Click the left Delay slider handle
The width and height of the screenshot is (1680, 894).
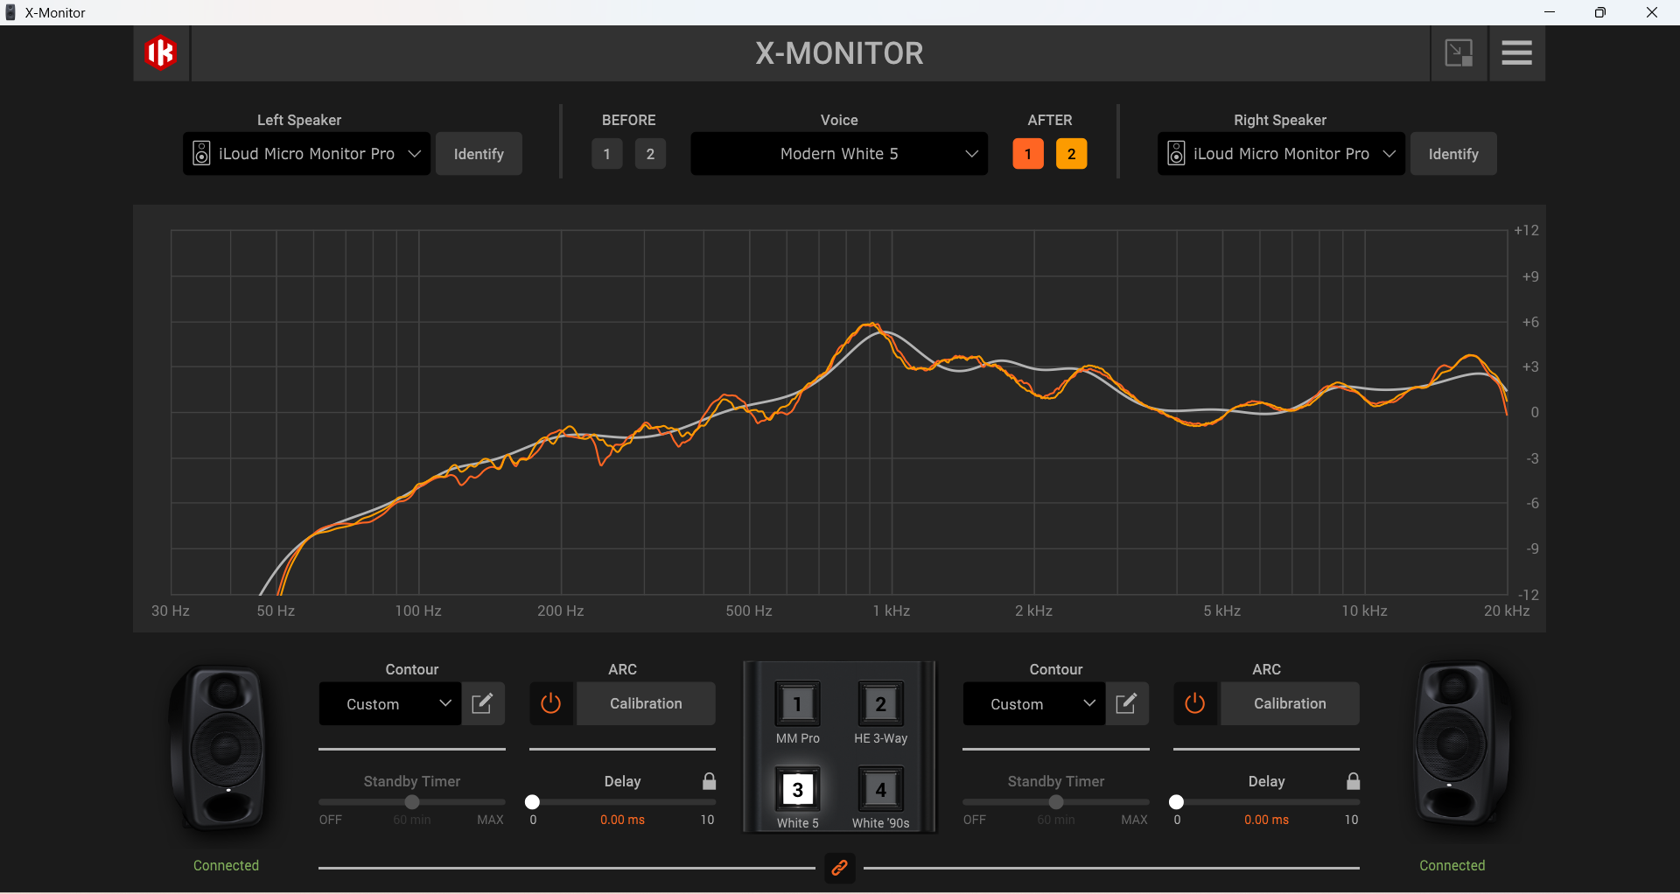point(532,802)
